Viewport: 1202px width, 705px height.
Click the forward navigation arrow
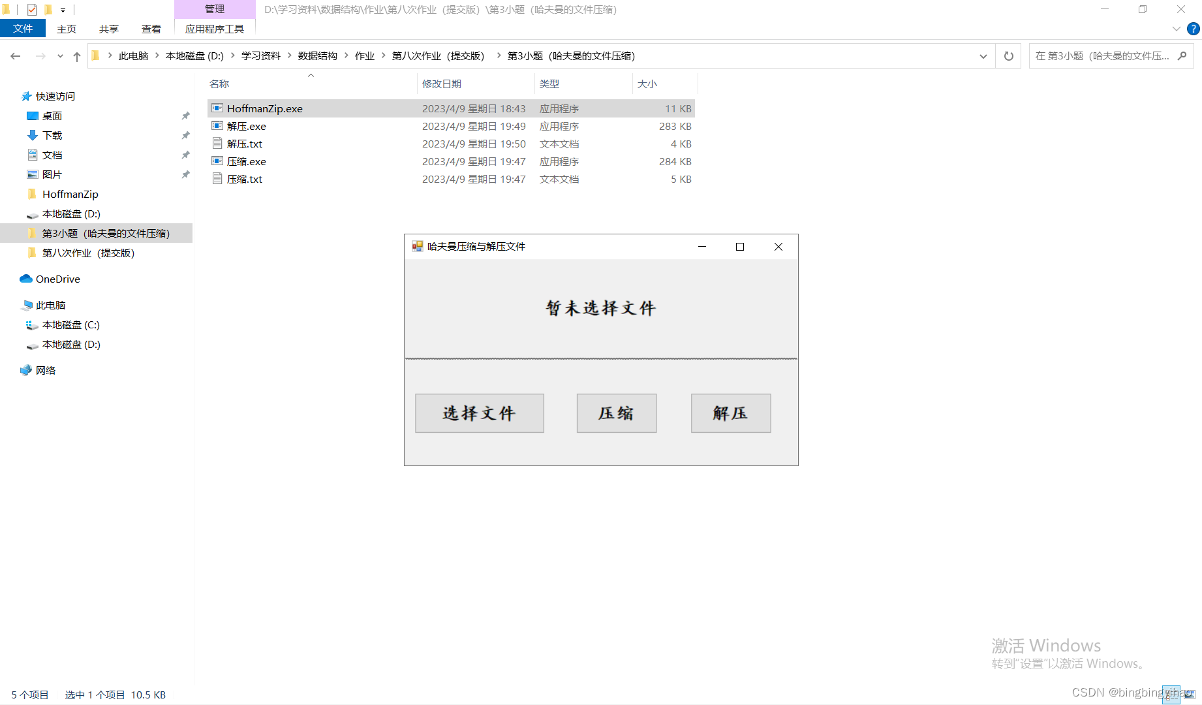pos(40,56)
